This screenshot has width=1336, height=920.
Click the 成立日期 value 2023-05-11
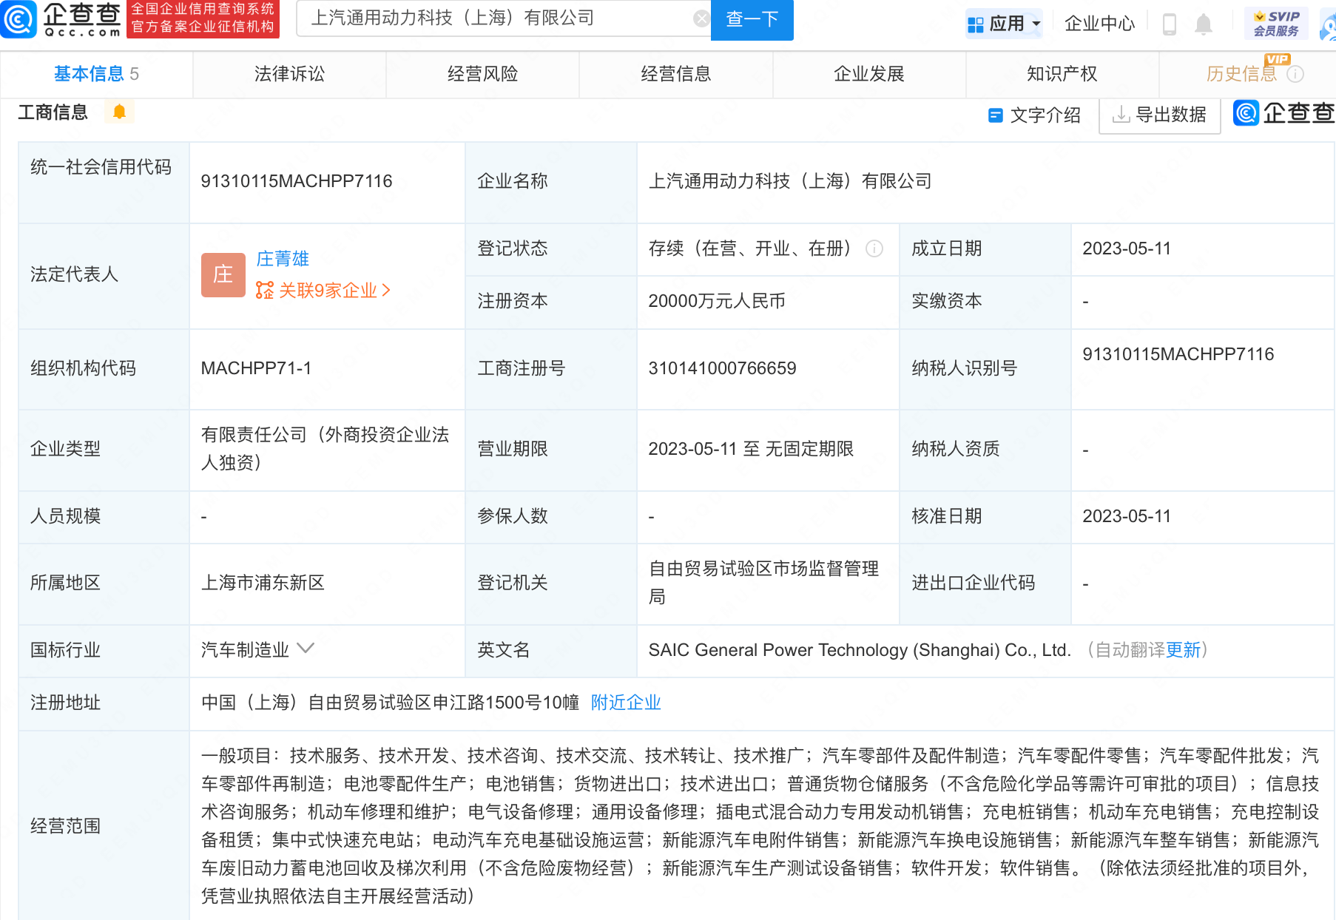[1127, 248]
